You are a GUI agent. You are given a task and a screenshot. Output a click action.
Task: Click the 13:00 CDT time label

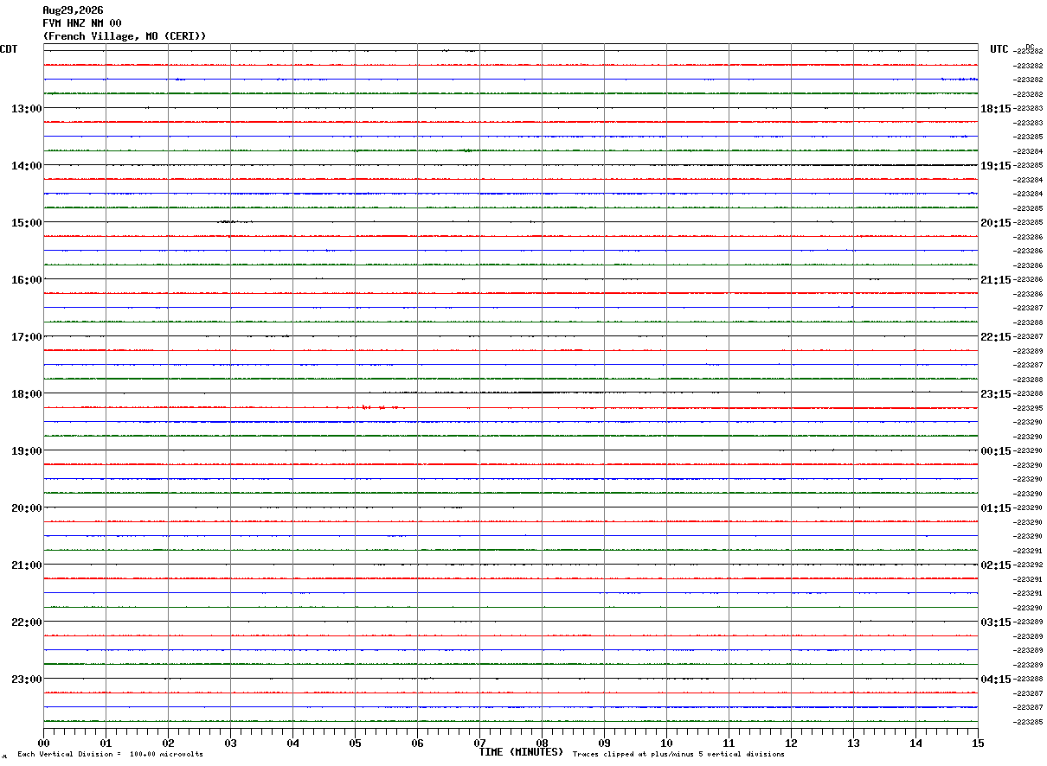[x=27, y=108]
